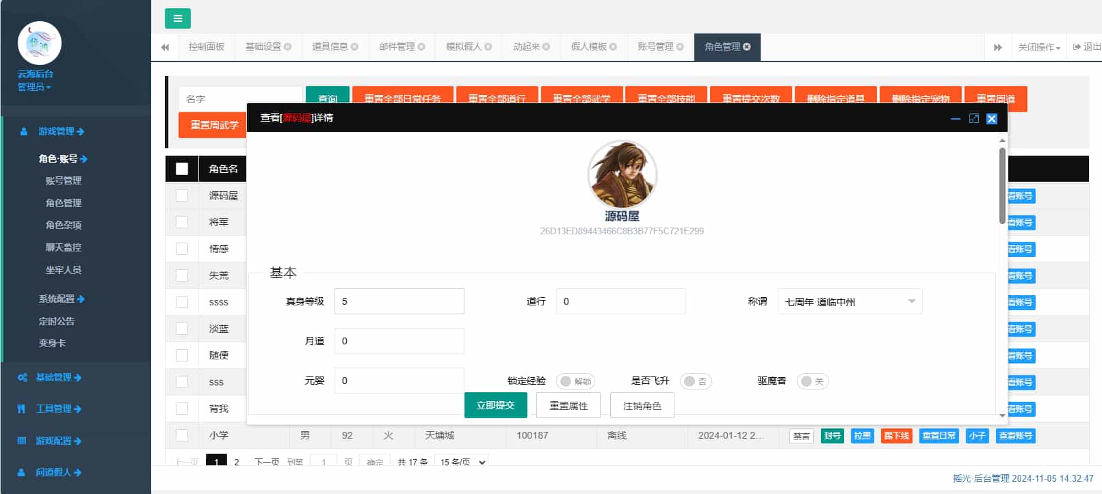Image resolution: width=1102 pixels, height=494 pixels.
Task: Check the select-all checkbox in table header
Action: [182, 169]
